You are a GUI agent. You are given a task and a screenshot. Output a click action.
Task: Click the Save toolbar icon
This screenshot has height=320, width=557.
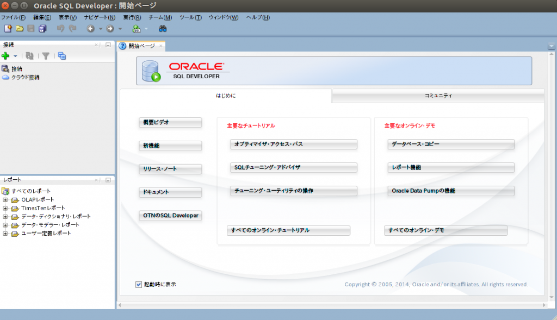pos(31,29)
